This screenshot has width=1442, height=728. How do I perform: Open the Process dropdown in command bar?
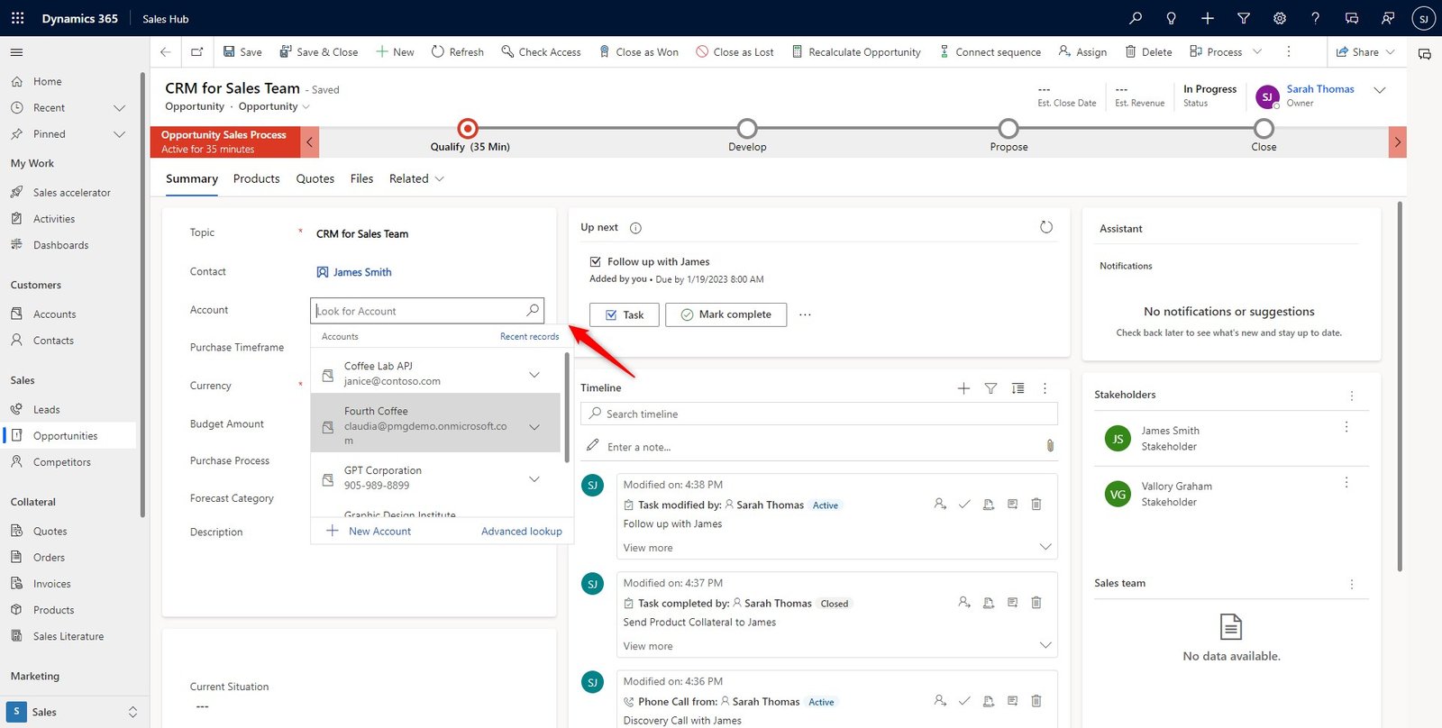click(1257, 52)
